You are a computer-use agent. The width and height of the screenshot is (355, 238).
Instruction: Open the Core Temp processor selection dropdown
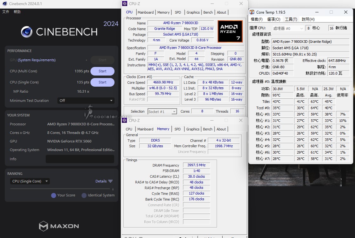coord(288,28)
